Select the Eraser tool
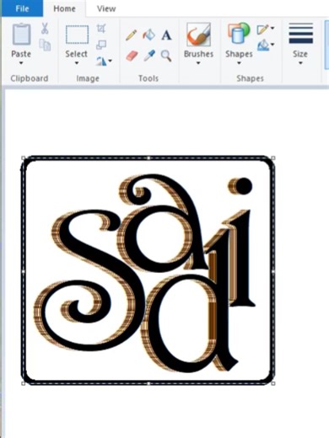 click(x=132, y=56)
